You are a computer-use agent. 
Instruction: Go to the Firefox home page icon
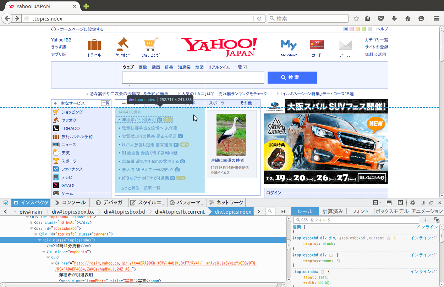tap(408, 18)
